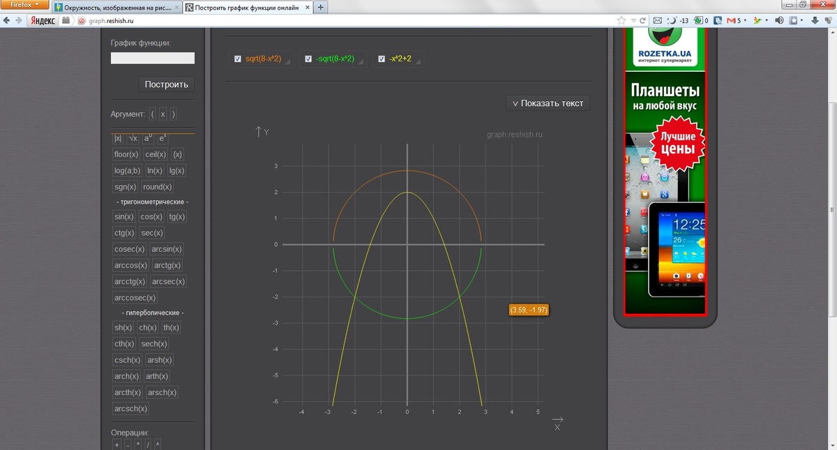Click the Построить button
The image size is (837, 450).
coord(167,84)
